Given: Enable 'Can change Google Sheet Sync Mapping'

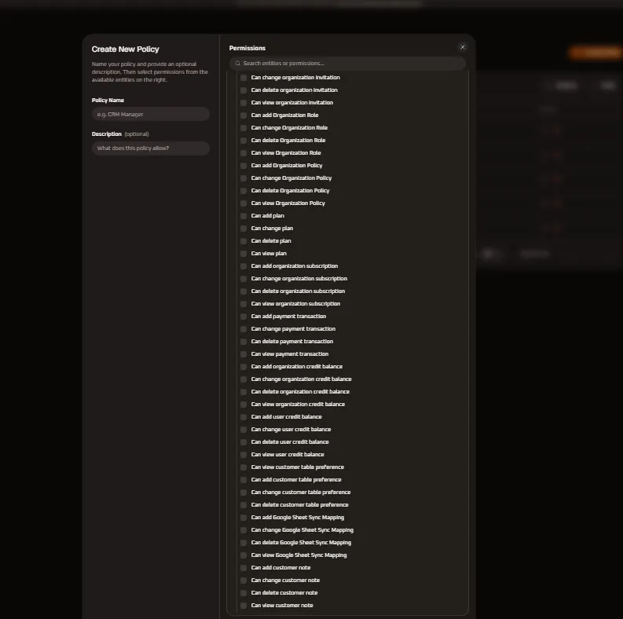Looking at the screenshot, I should coord(244,530).
